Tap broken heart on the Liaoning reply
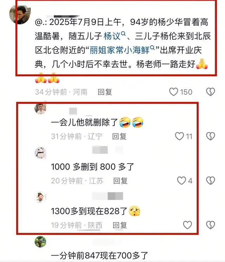Image resolution: width=225 pixels, height=262 pixels. [x=211, y=136]
